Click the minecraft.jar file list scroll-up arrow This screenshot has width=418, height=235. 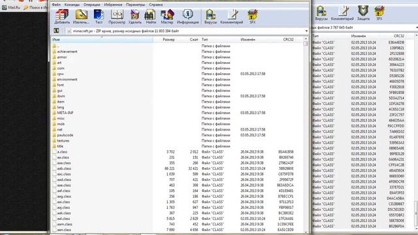click(306, 39)
